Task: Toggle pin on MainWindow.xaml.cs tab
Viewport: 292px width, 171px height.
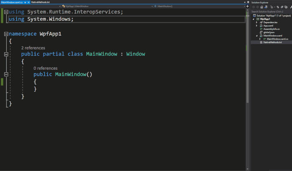Action: pos(25,2)
